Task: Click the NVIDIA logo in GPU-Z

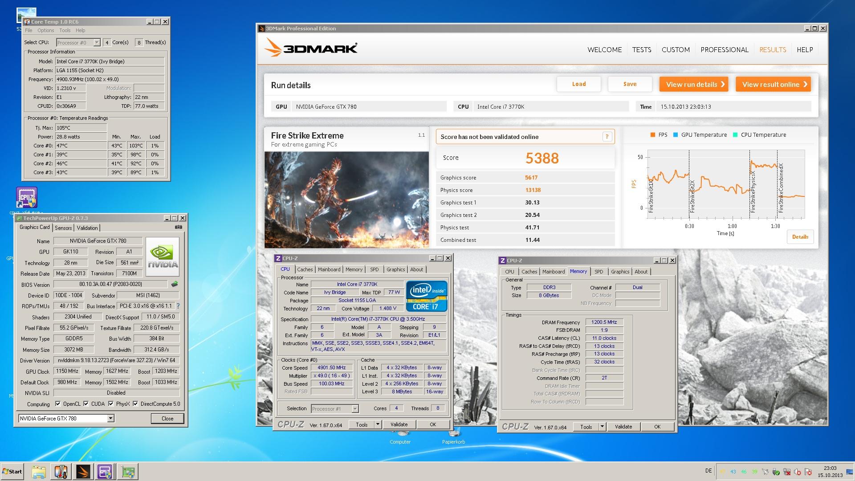Action: (x=163, y=256)
